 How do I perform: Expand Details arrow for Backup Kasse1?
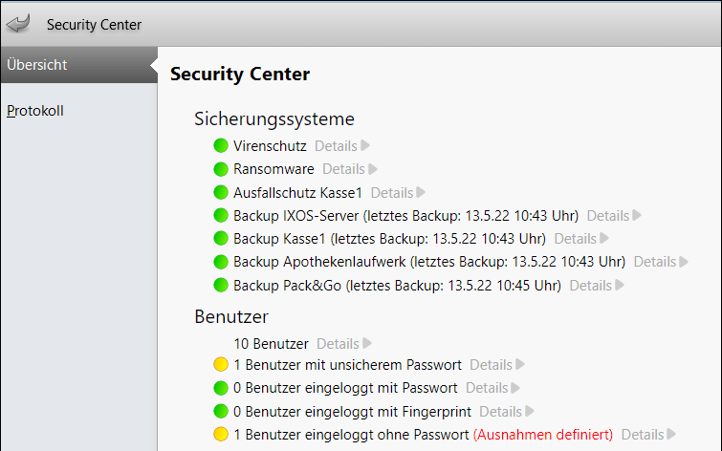604,238
